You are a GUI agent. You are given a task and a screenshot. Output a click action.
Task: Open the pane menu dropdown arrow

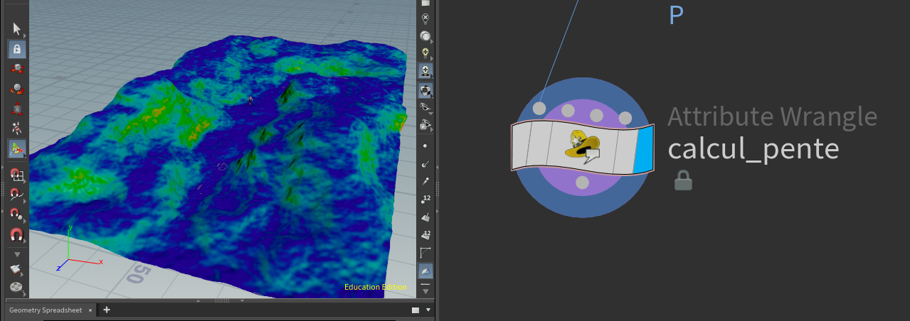pos(428,310)
